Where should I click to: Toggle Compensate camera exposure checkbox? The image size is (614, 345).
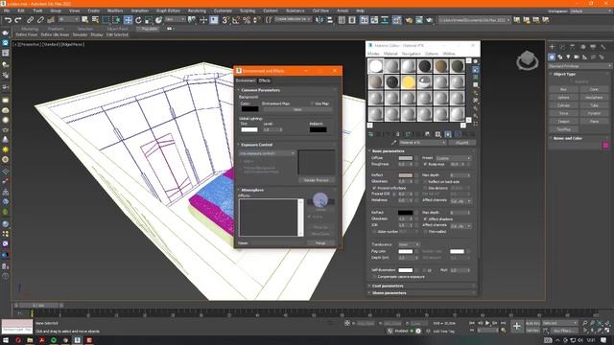pyautogui.click(x=374, y=277)
